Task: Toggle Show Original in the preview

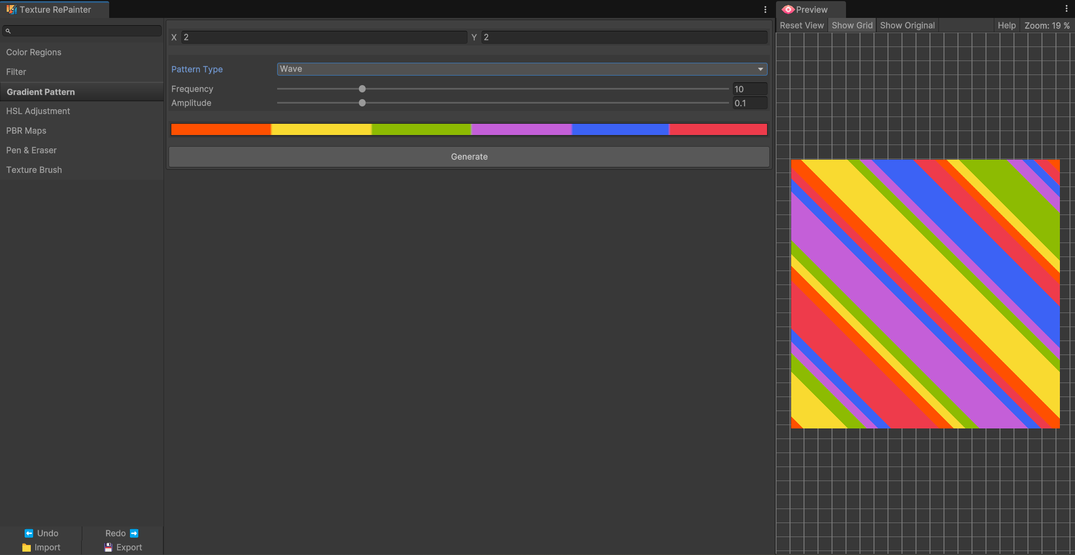Action: (907, 25)
